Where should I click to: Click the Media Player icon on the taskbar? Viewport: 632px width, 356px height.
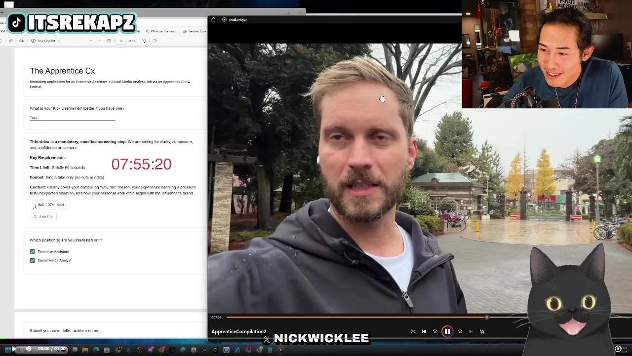(x=280, y=350)
